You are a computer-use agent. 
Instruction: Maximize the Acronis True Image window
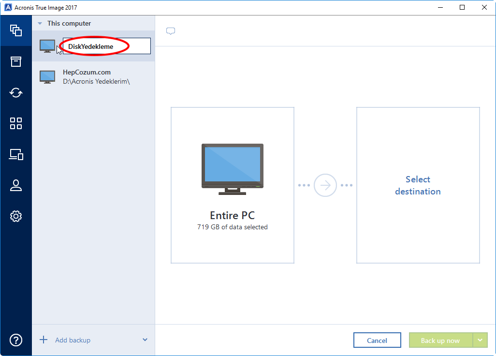pos(462,7)
